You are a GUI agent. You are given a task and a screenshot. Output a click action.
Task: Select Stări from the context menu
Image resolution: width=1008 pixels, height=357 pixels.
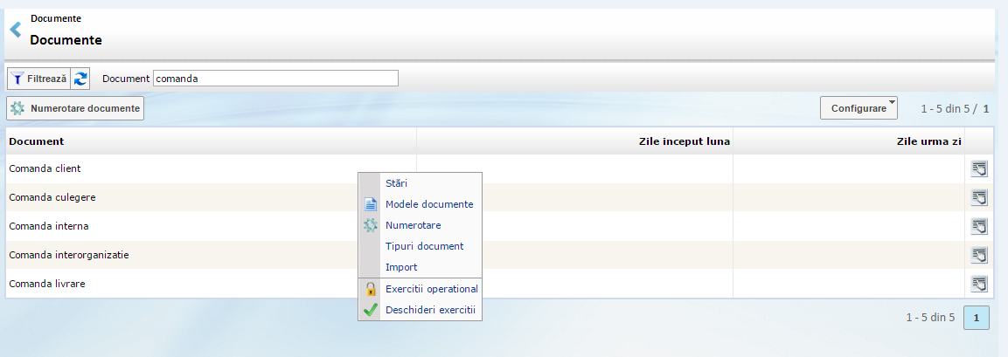(x=396, y=183)
